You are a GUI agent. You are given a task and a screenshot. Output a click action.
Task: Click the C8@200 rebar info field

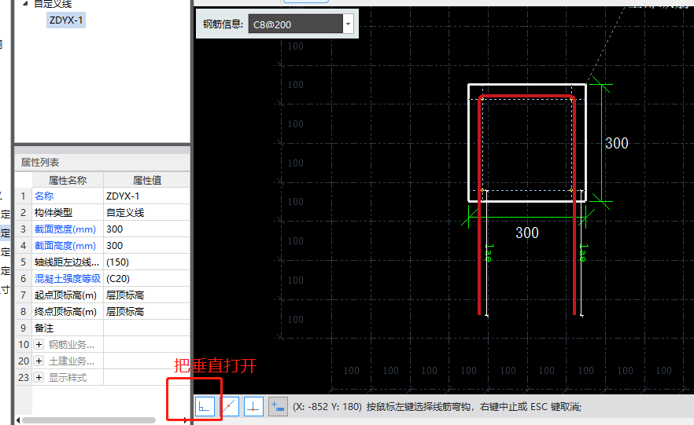tap(296, 24)
